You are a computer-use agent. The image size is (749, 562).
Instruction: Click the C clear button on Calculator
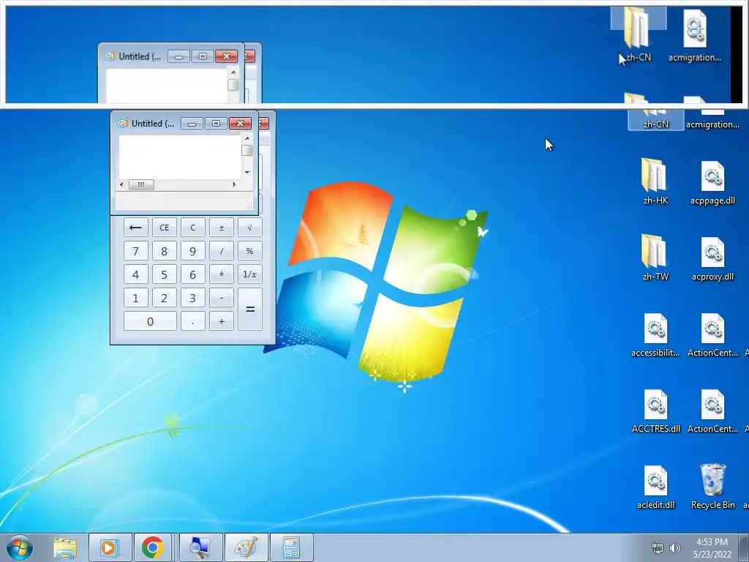click(192, 228)
